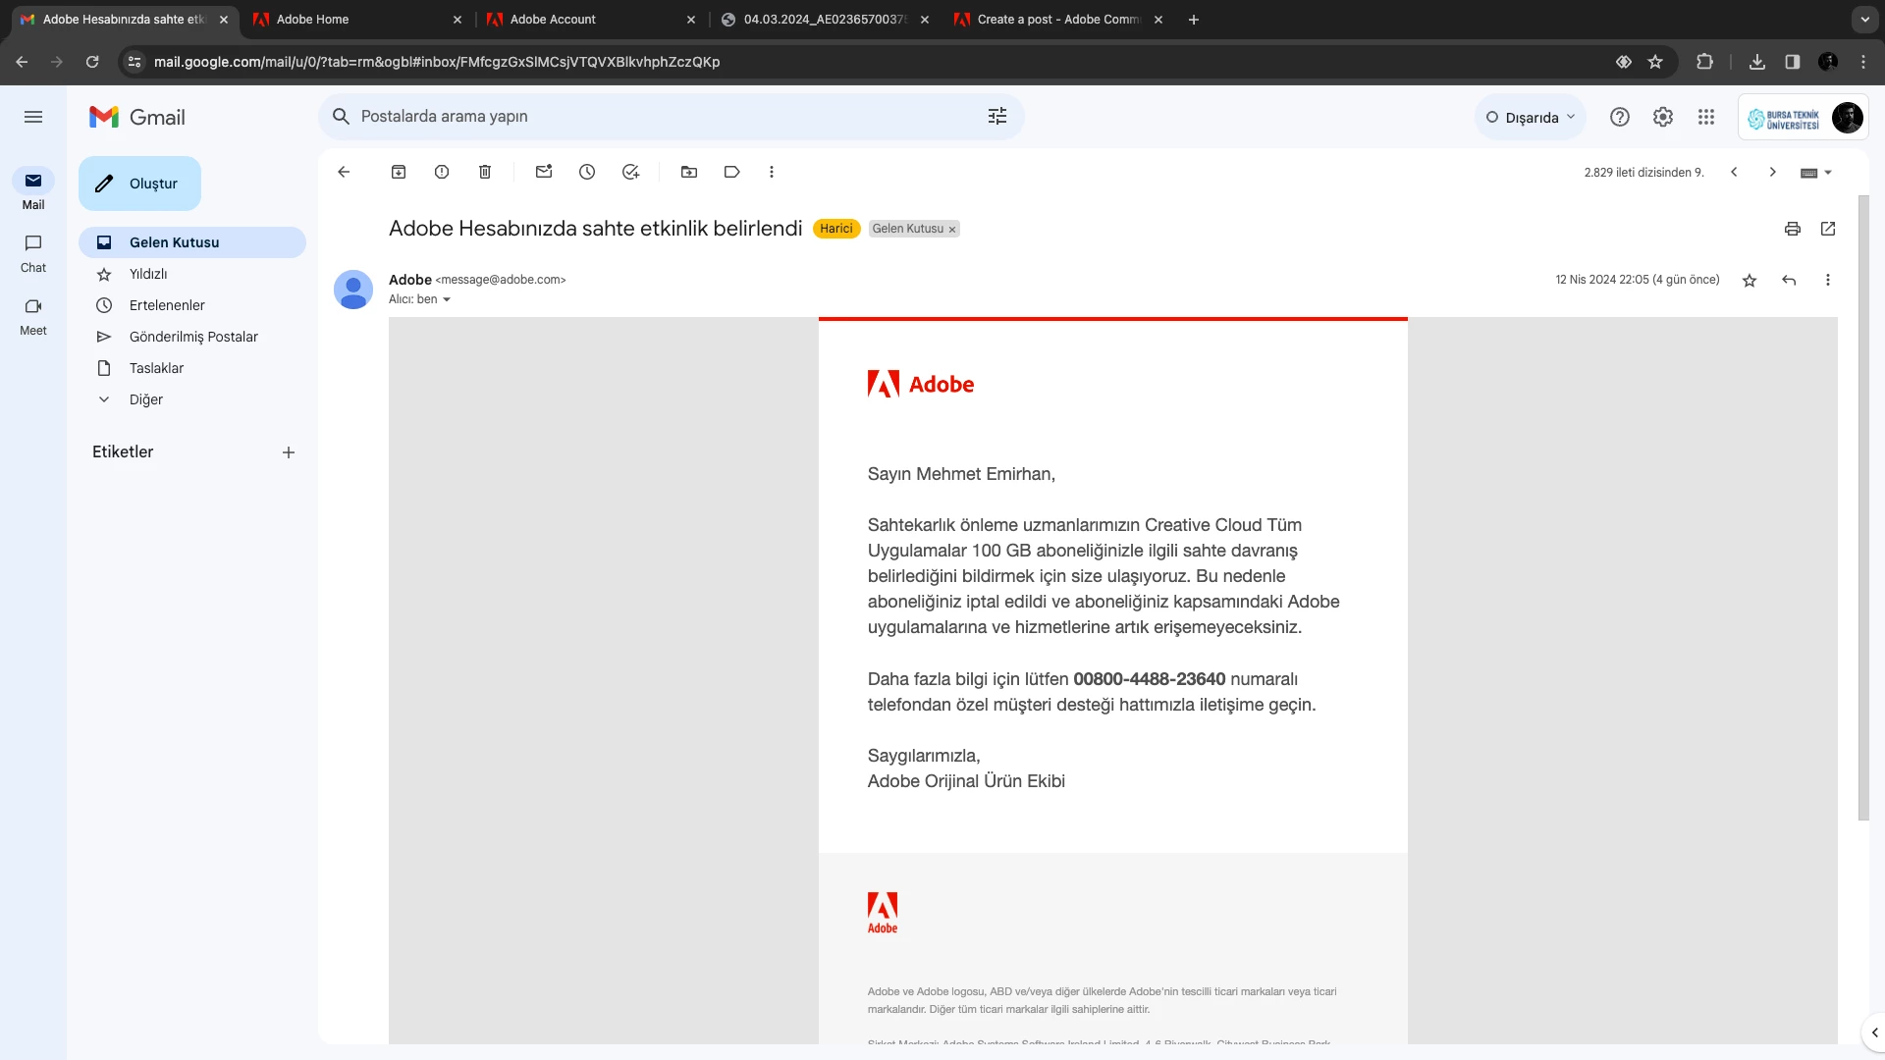
Task: Click the browser address bar URL
Action: [437, 62]
